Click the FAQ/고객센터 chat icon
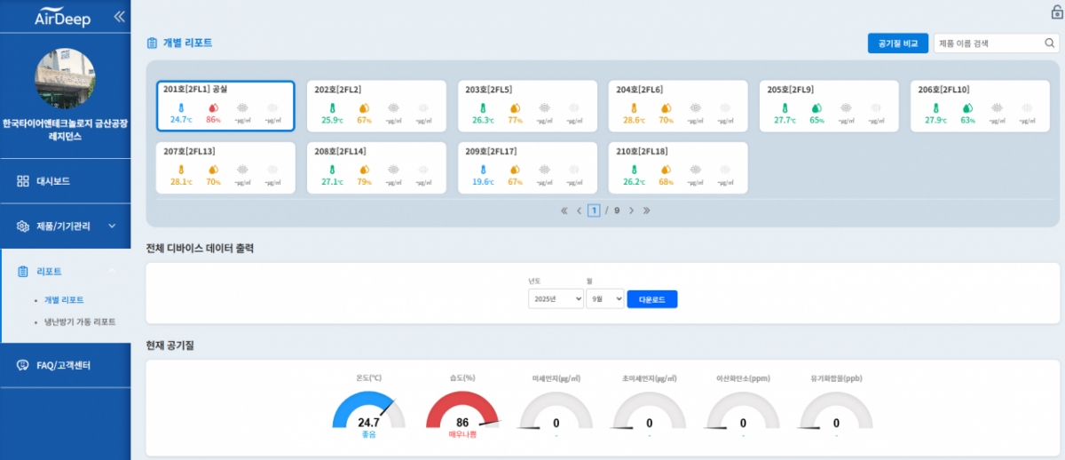 tap(23, 365)
